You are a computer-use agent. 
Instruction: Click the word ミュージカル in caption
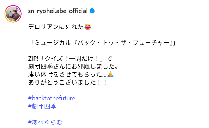click(x=53, y=43)
